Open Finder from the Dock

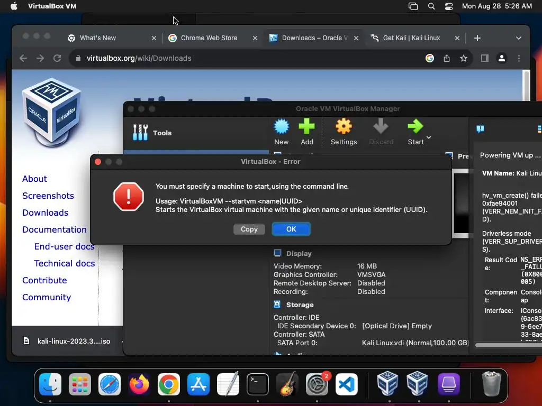50,384
